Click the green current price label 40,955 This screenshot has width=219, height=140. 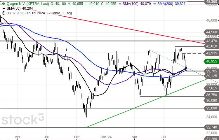211,61
